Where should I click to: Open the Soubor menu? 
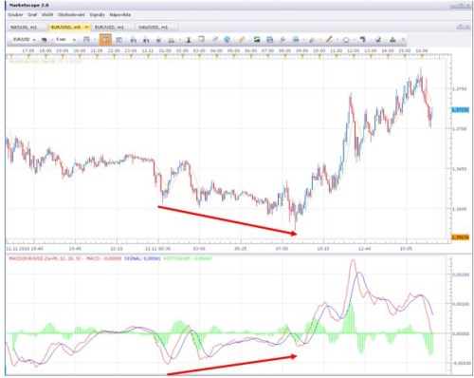click(15, 15)
